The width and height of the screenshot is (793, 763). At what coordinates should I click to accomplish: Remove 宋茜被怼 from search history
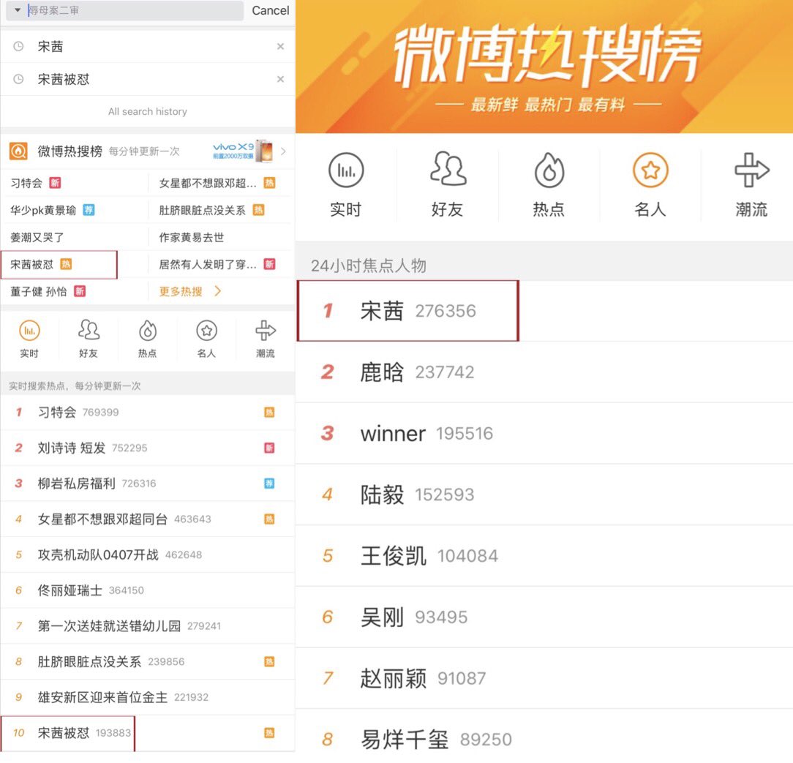point(280,80)
